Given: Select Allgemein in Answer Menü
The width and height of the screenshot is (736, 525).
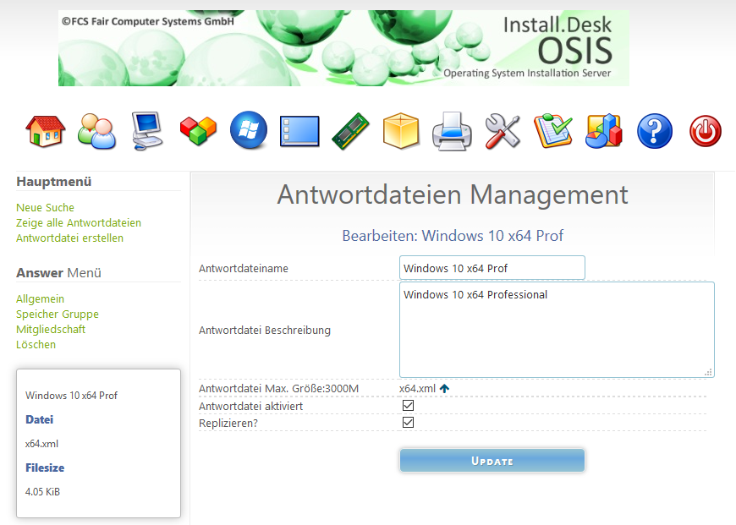Looking at the screenshot, I should [40, 299].
